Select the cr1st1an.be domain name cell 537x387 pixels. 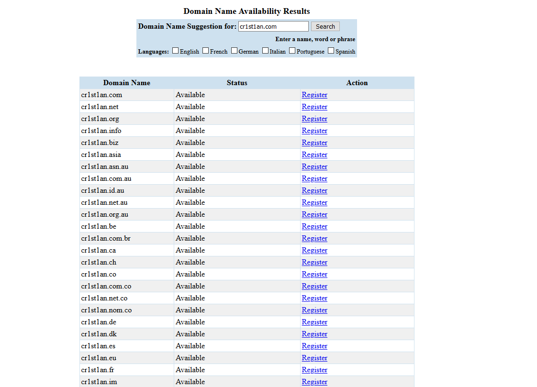point(127,227)
